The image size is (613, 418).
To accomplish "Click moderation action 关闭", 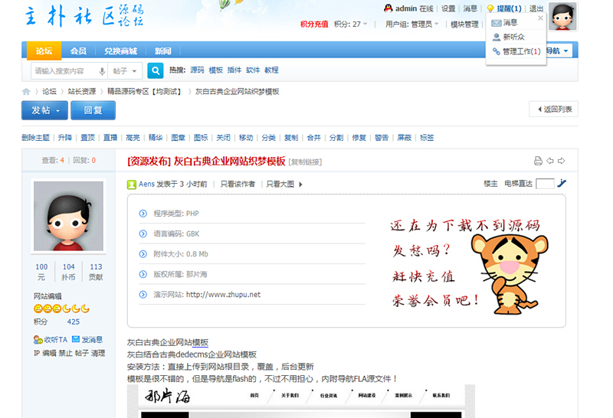I will pos(223,138).
